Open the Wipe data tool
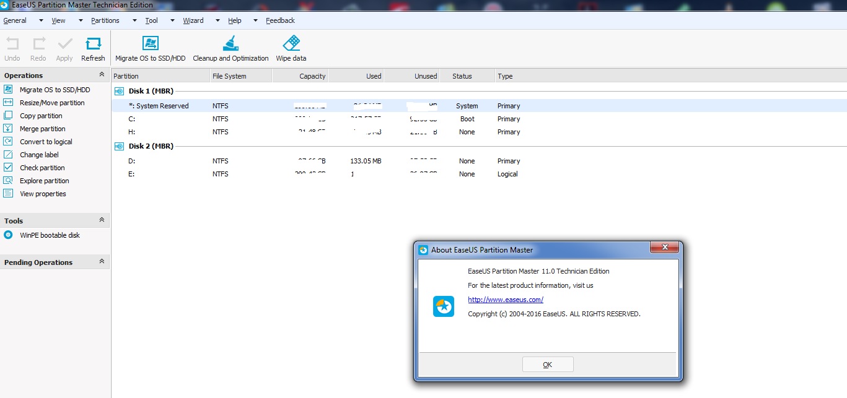847x398 pixels. coord(291,48)
